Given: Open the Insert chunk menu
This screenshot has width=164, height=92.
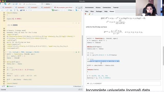Looking at the screenshot, I should pos(56,10).
